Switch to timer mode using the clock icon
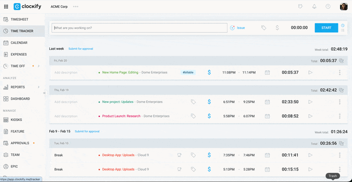The image size is (352, 182). [x=343, y=25]
